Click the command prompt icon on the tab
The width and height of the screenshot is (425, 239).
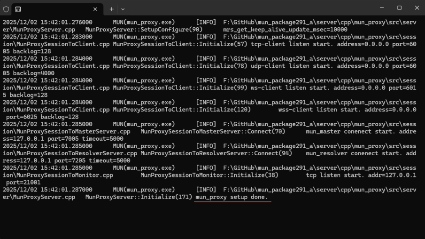[18, 9]
